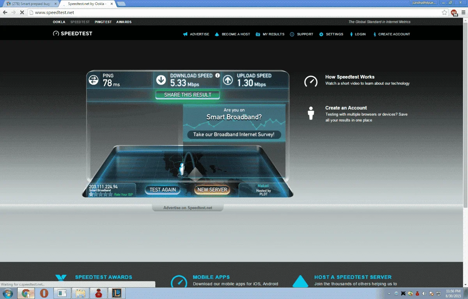Rate ISP with the first star
The height and width of the screenshot is (299, 468).
(91, 194)
